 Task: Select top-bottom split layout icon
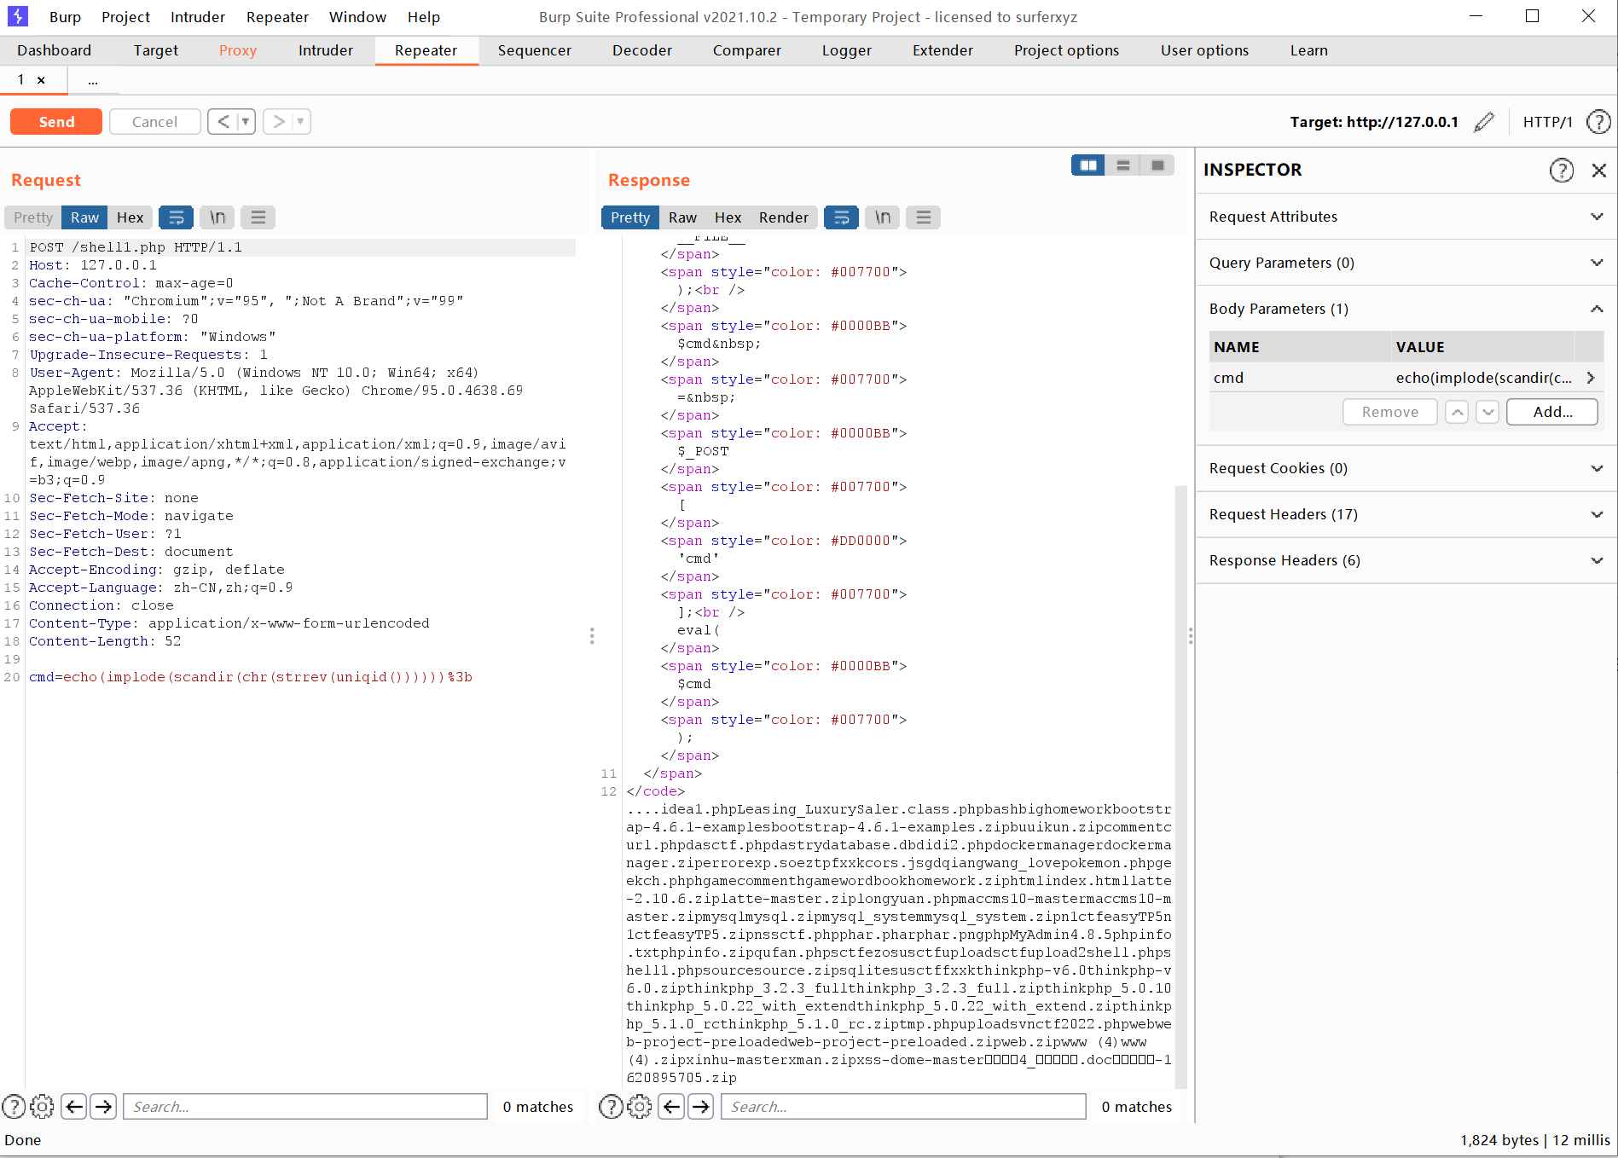[1123, 165]
